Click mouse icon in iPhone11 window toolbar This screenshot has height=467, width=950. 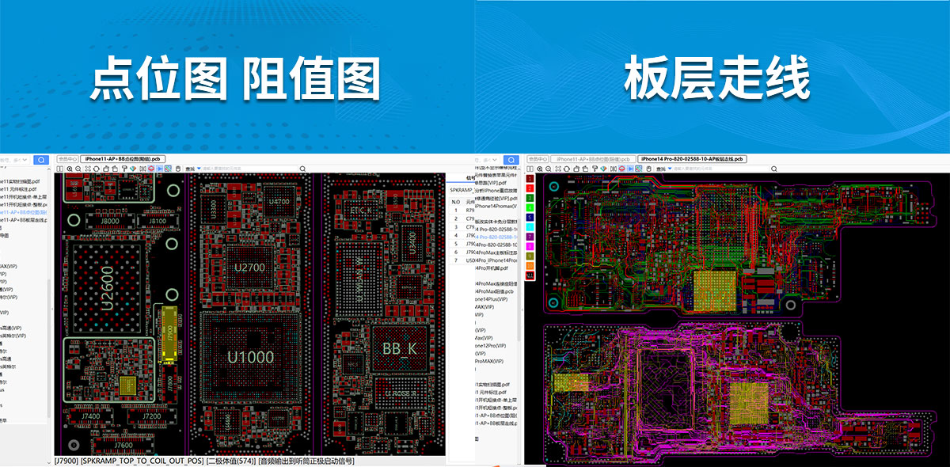tap(178, 169)
